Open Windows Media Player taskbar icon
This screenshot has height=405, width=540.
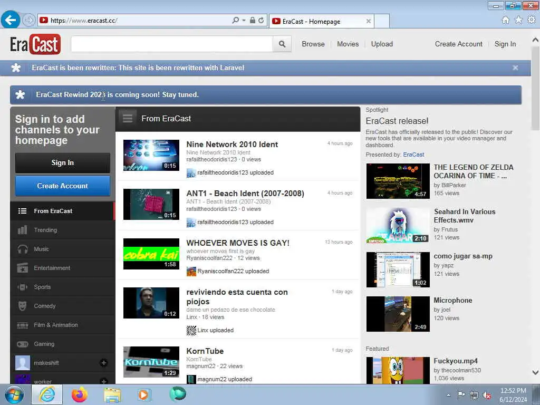click(143, 395)
